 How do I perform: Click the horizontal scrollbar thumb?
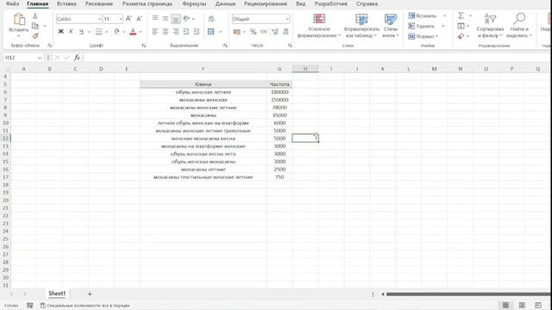click(x=468, y=294)
